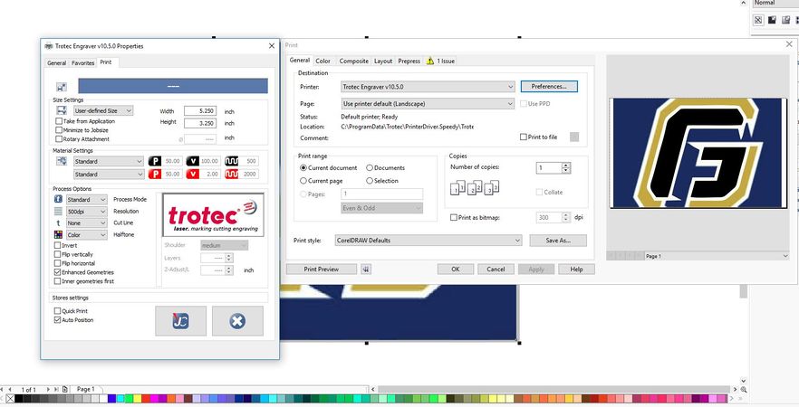Click the Print Preview button

tap(321, 270)
